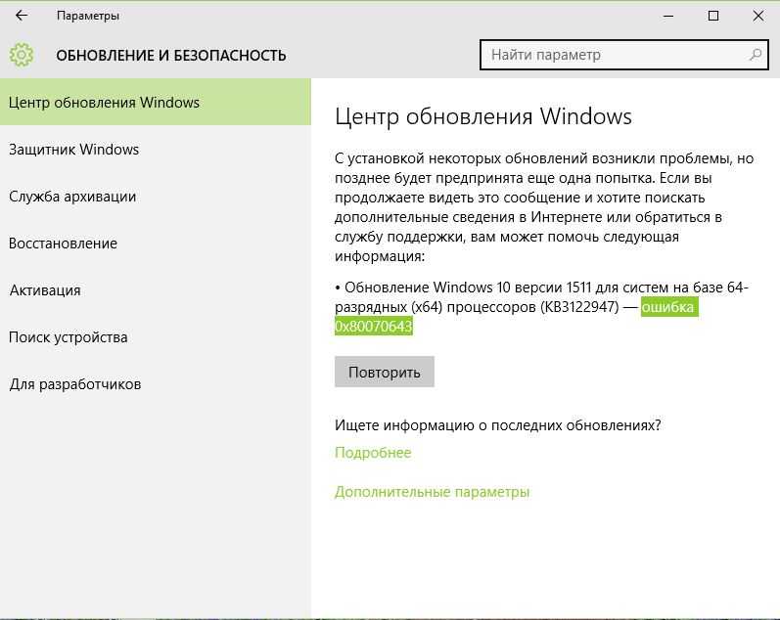The height and width of the screenshot is (620, 780).
Task: Click the 'ОБНОВЛЕНИЕ И БЕЗОПАСНОСТЬ' header title
Action: [171, 55]
